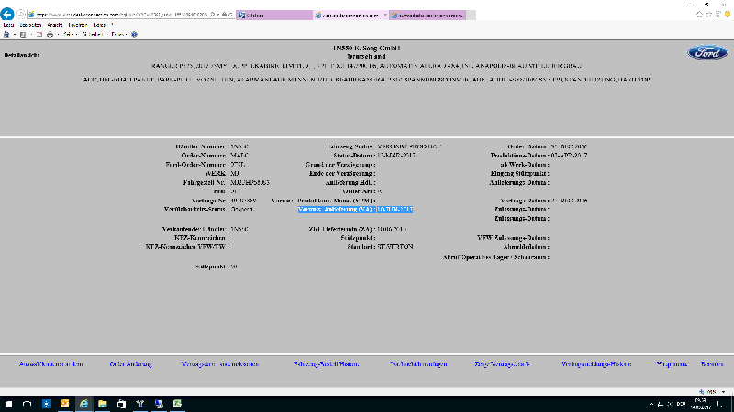Click the search magnifier in address bar
The height and width of the screenshot is (412, 734).
[212, 15]
